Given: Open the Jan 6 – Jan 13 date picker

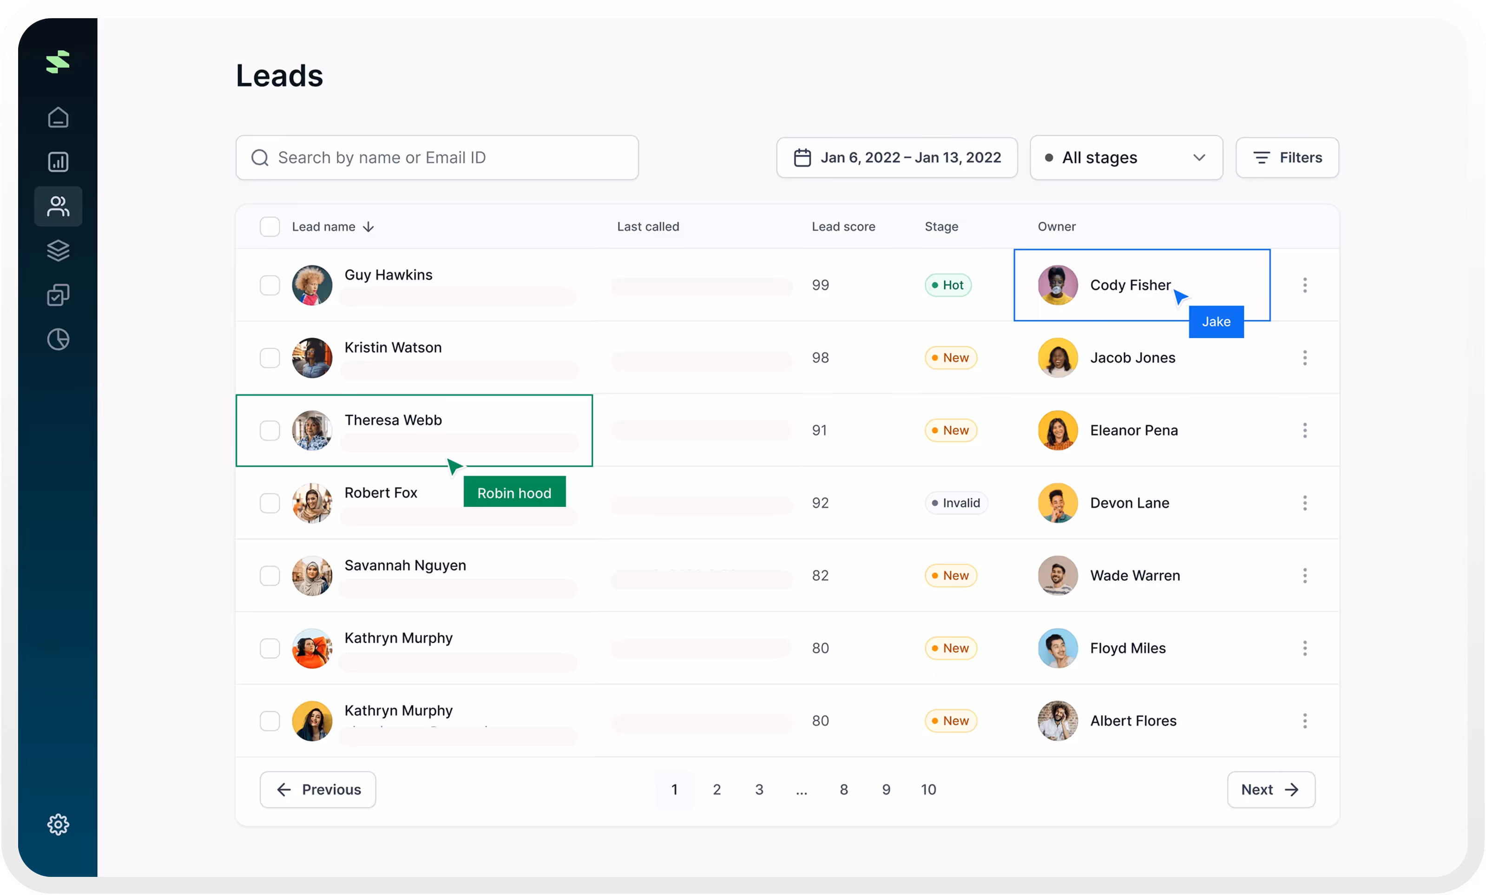Looking at the screenshot, I should [x=897, y=158].
